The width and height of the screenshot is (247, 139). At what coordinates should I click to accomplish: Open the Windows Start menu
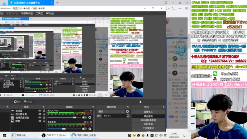[x=4, y=135]
